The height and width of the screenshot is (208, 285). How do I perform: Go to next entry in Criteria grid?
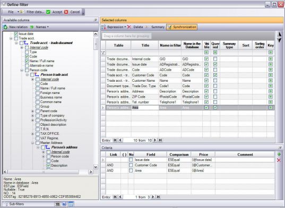[153, 197]
